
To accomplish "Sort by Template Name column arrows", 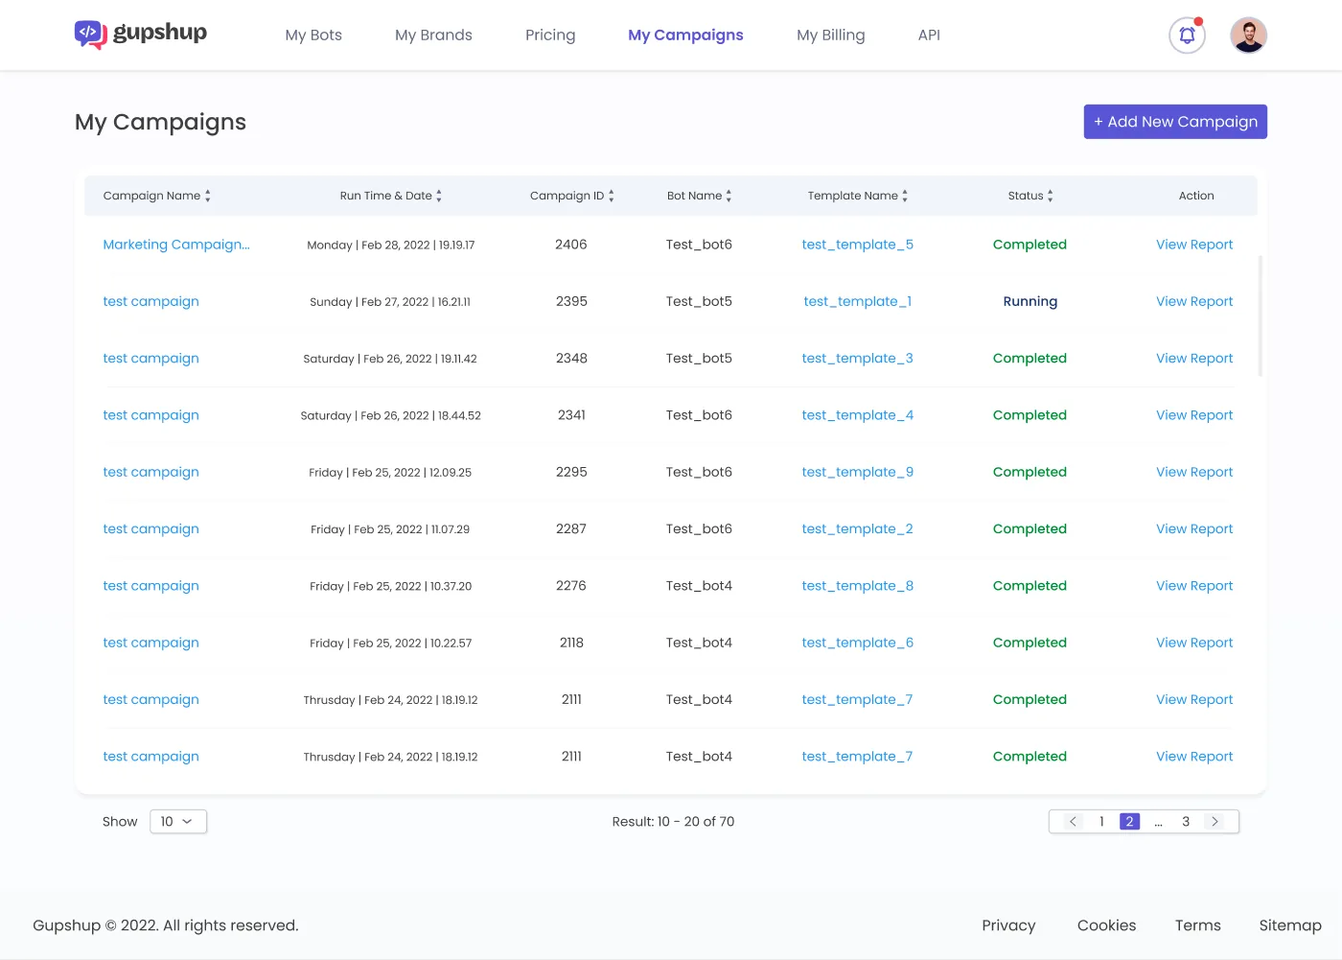I will coord(905,196).
